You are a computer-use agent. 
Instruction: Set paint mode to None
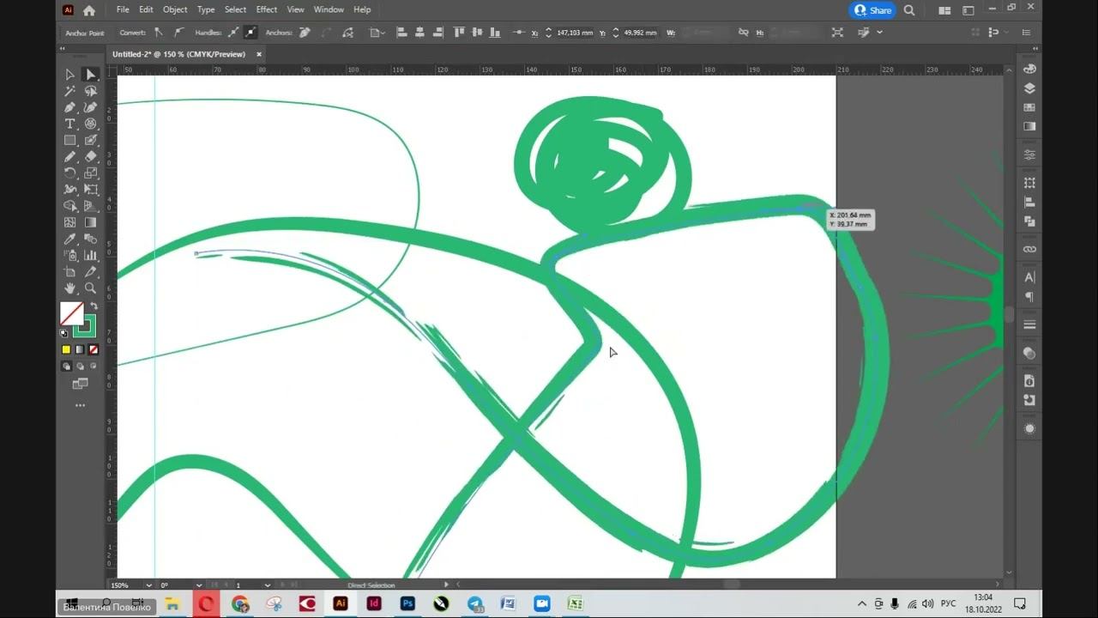click(94, 349)
